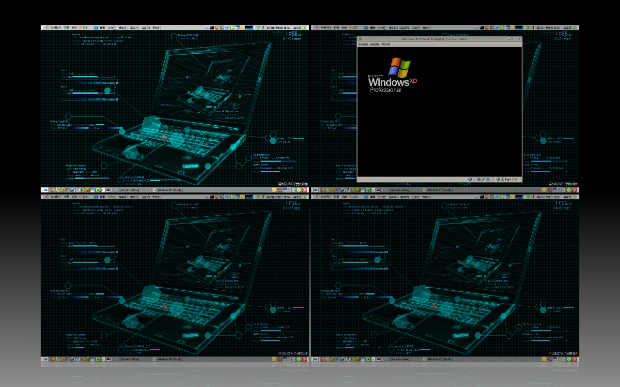Screen dimensions: 620x387
Task: Open Applications menu in top-left workspace panel
Action: (53, 28)
